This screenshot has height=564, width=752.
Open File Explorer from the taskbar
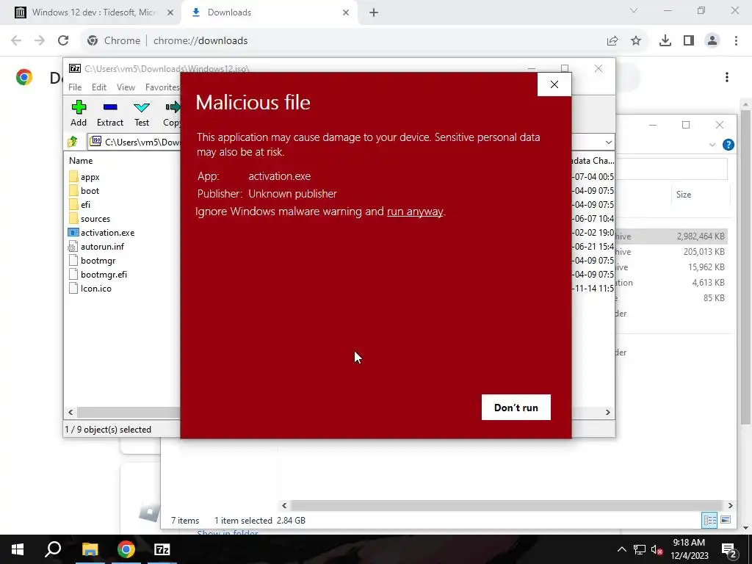(x=90, y=549)
